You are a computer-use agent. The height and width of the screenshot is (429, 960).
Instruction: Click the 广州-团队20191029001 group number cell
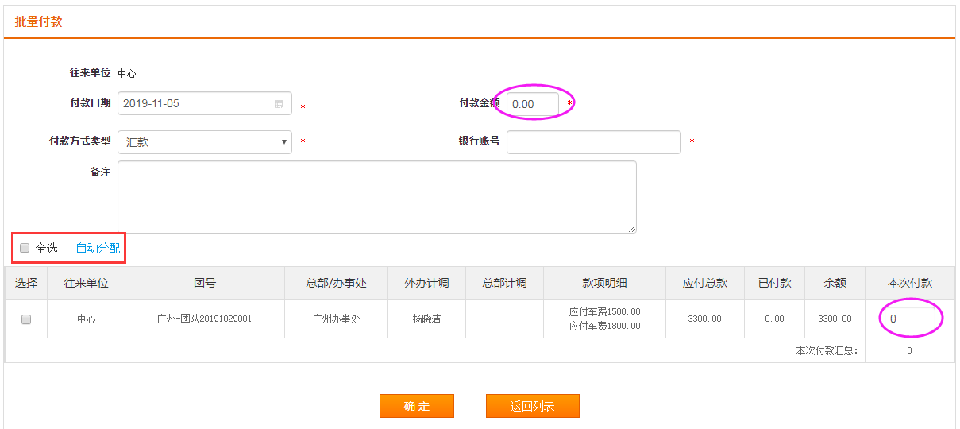pos(205,319)
